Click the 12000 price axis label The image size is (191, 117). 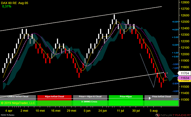tap(185, 54)
